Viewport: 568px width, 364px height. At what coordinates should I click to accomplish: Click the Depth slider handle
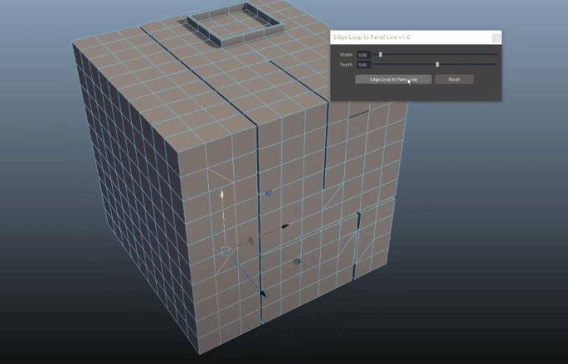click(x=438, y=64)
